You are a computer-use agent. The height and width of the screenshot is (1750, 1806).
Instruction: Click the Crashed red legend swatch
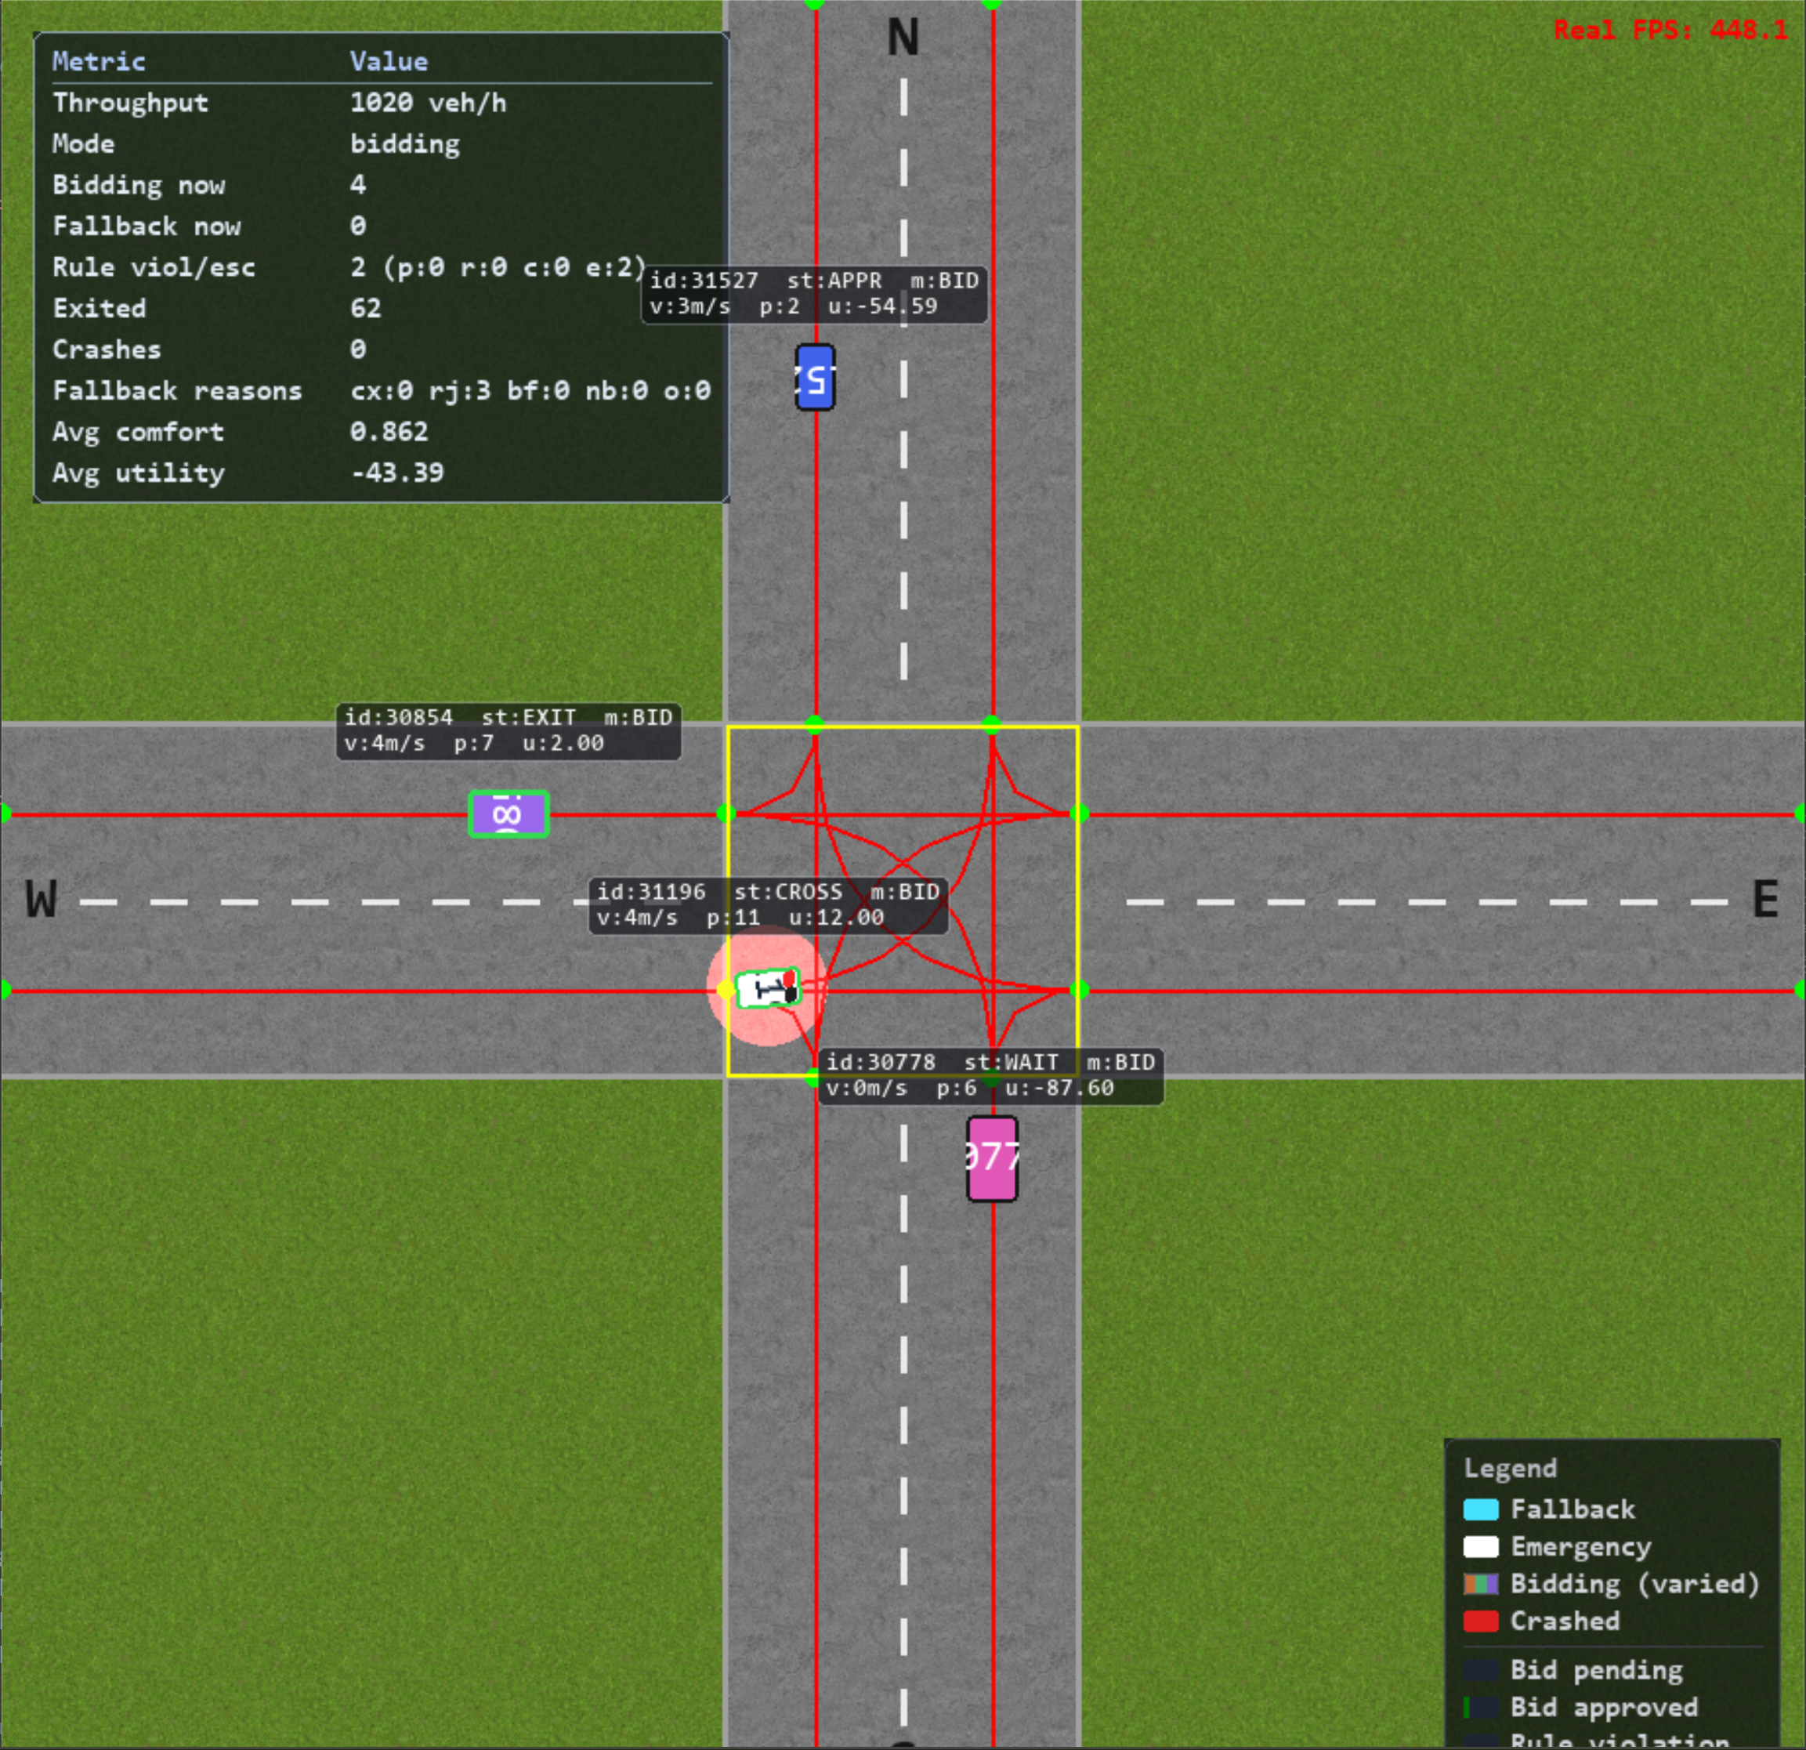[x=1481, y=1621]
